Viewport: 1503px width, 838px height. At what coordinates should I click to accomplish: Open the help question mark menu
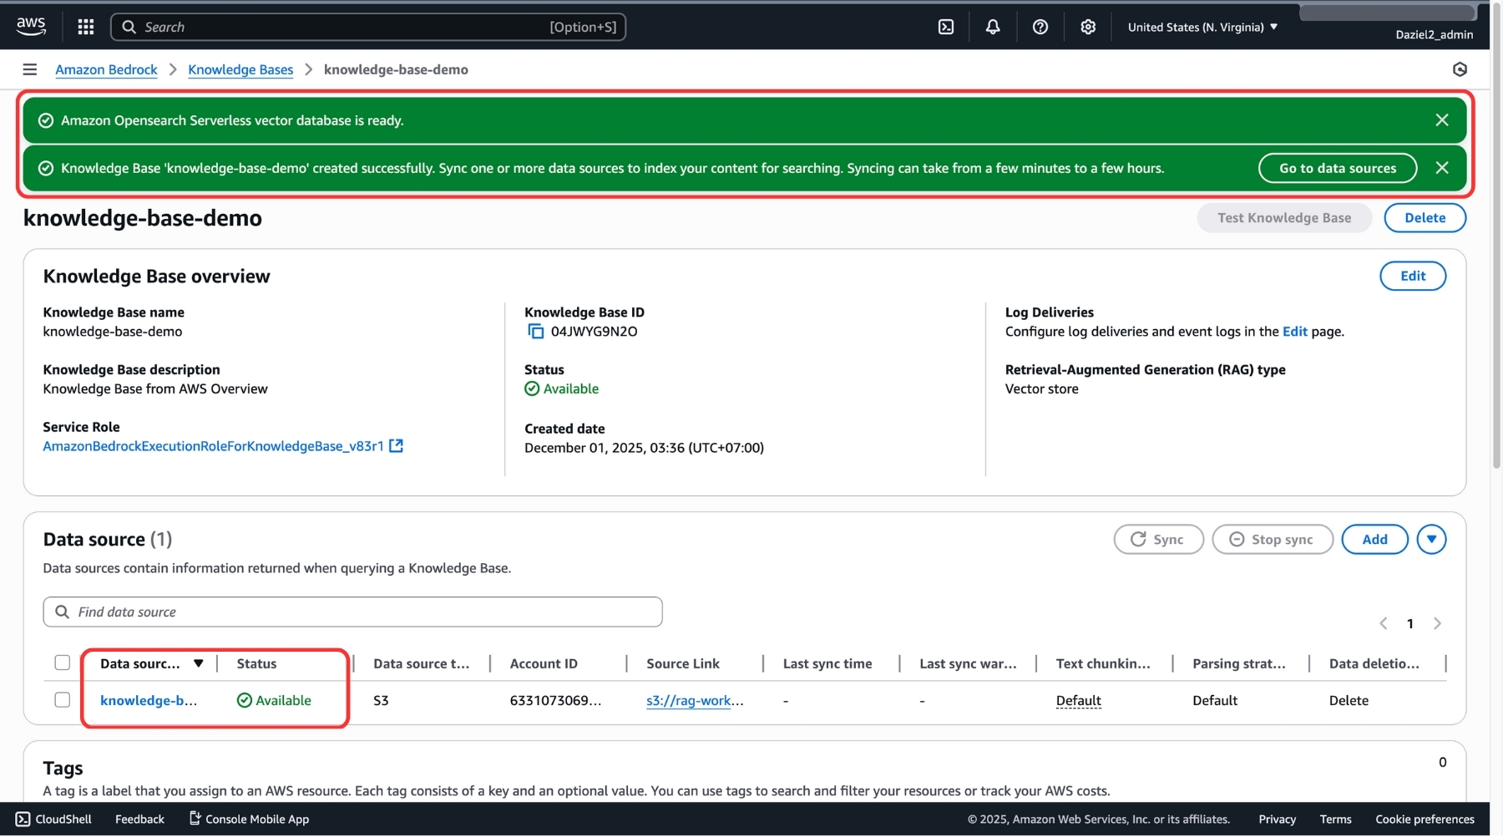(1040, 27)
